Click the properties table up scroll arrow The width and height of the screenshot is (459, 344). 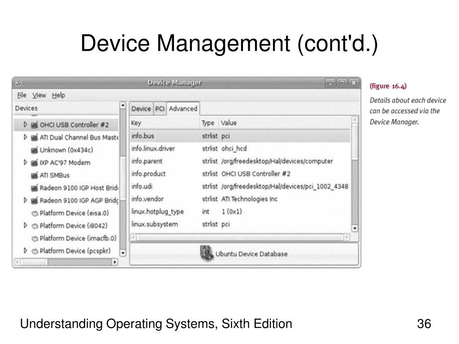[355, 120]
